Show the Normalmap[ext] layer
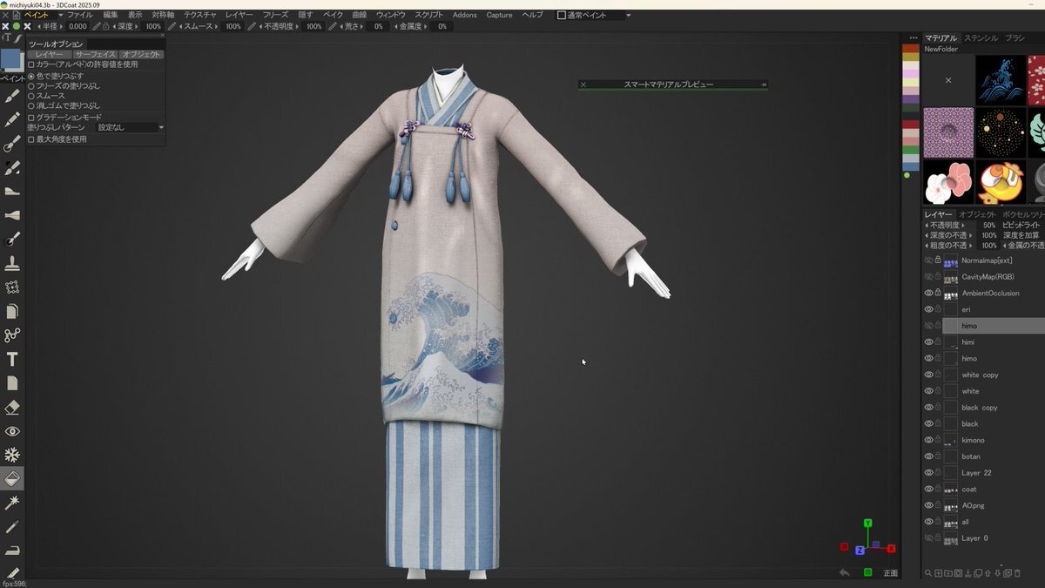Screen dimensions: 1045x588 (x=928, y=260)
